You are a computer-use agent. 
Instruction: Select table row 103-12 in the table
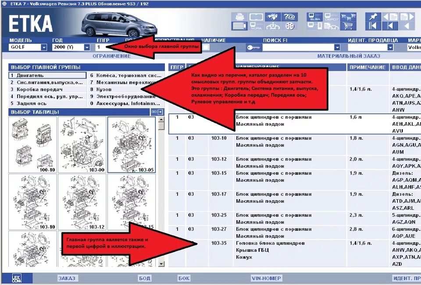pos(295,162)
